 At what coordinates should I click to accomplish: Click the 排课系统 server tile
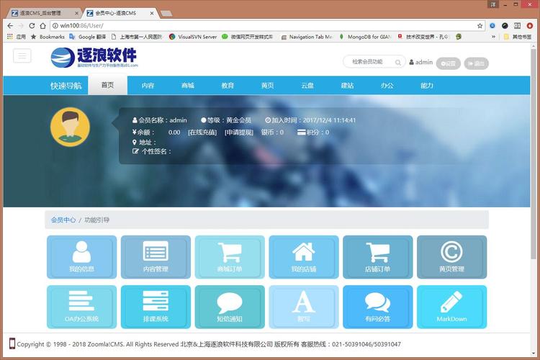[x=156, y=307]
